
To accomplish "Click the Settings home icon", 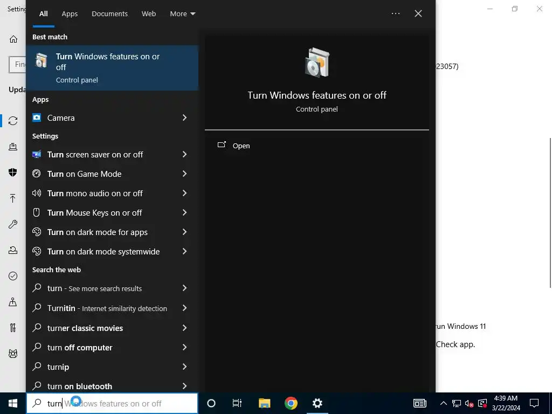I will coord(13,39).
